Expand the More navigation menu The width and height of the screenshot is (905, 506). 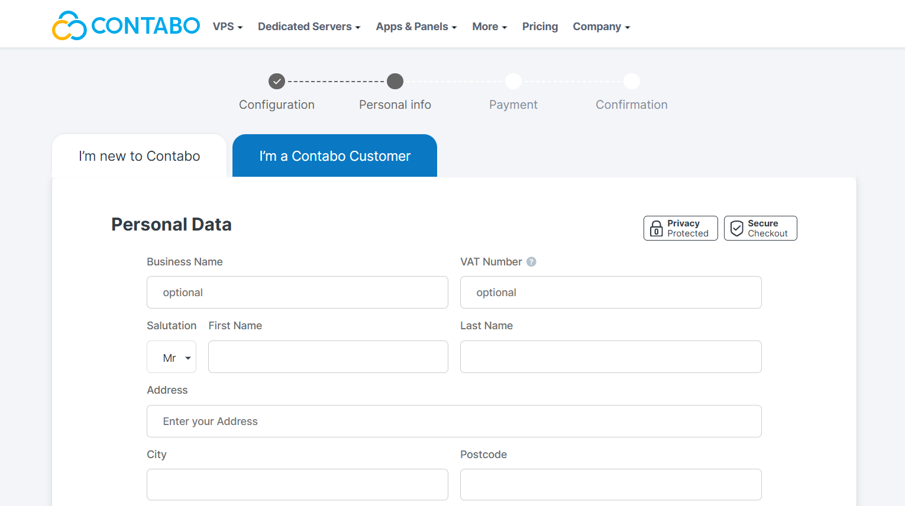[489, 27]
